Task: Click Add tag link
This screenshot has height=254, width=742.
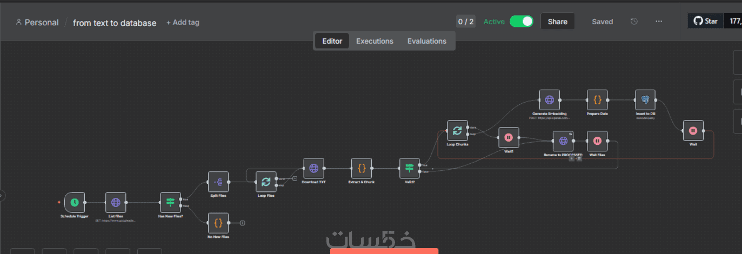Action: pos(183,22)
